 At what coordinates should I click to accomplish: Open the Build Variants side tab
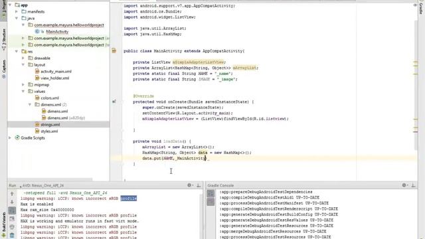pos(3,225)
